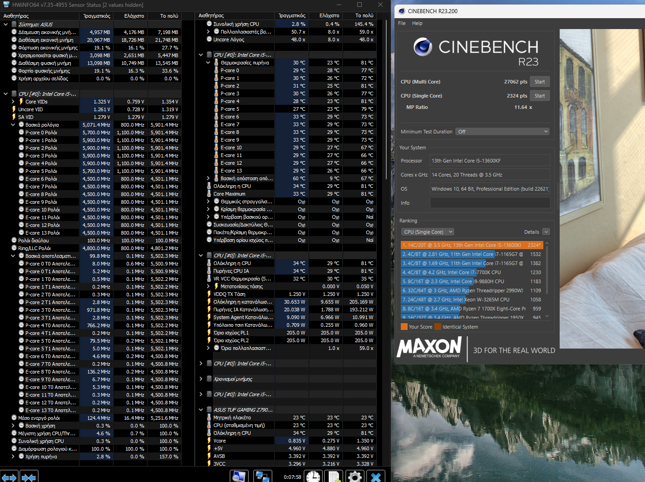Expand the Βασική χρήση row

[x=13, y=426]
